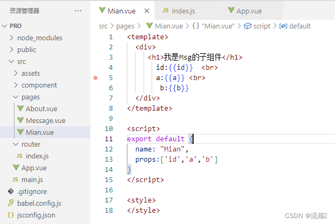The width and height of the screenshot is (335, 224).
Task: Click the explorer title 资源管理器
Action: 24,11
